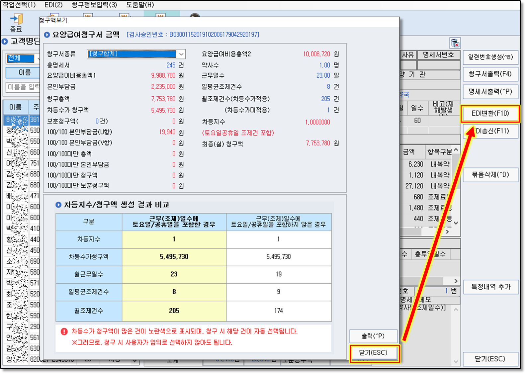Click the 청구서출력(F4) button
The width and height of the screenshot is (526, 374).
(490, 74)
